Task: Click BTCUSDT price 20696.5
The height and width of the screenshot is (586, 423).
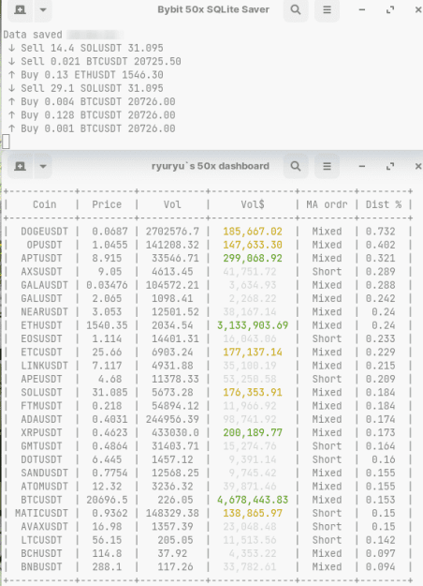Action: coord(107,501)
